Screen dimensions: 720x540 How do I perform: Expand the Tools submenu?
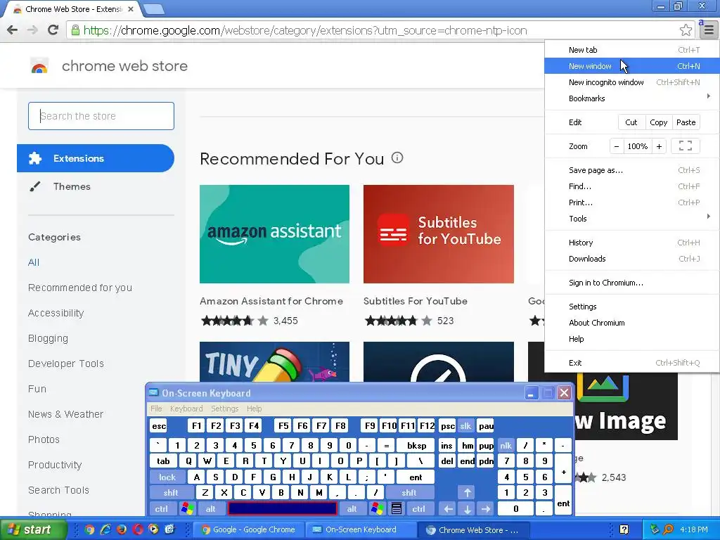point(632,219)
